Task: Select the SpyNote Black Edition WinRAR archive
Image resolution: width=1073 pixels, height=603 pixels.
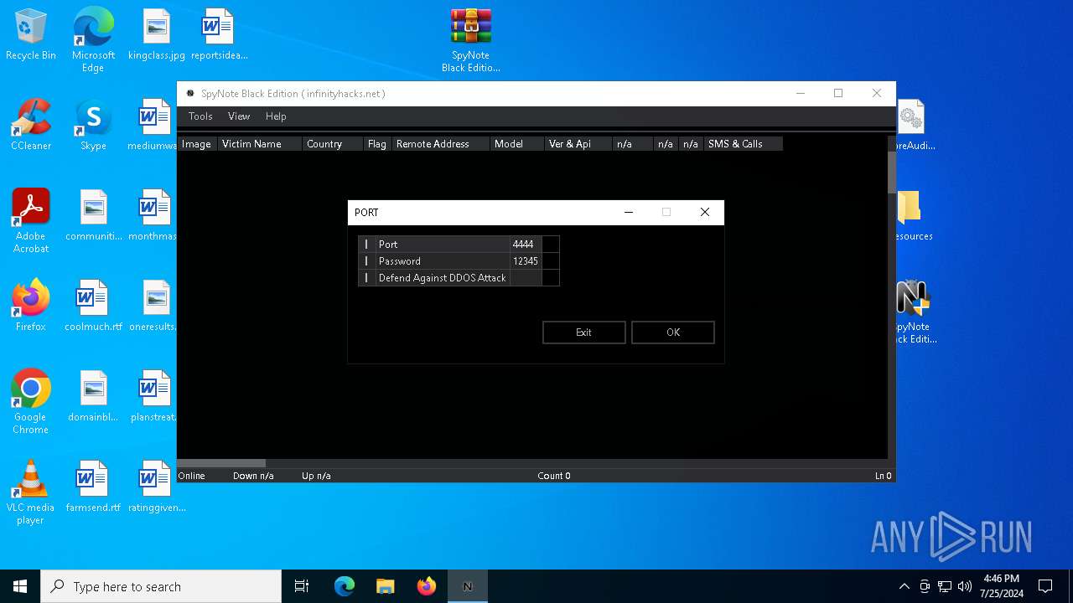Action: 470,40
